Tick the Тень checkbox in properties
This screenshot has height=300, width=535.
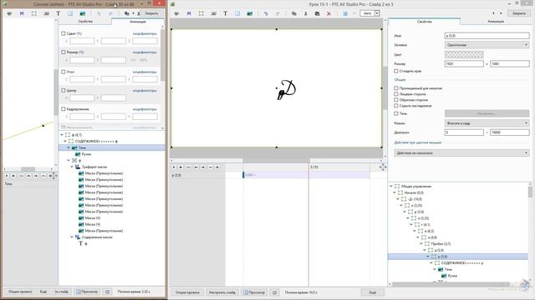pyautogui.click(x=395, y=113)
